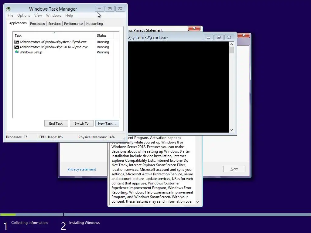The height and width of the screenshot is (233, 311).
Task: Switch to the Performance tab
Action: click(73, 24)
